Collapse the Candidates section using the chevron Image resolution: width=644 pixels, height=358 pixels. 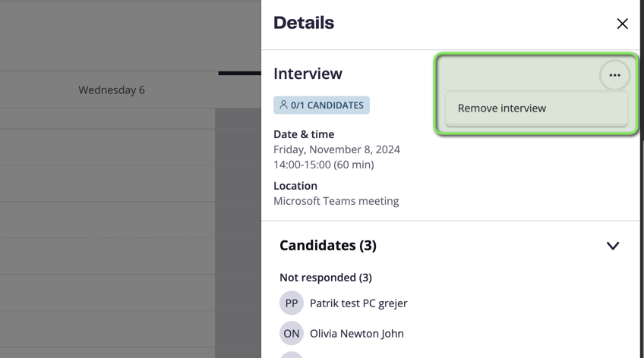click(613, 246)
